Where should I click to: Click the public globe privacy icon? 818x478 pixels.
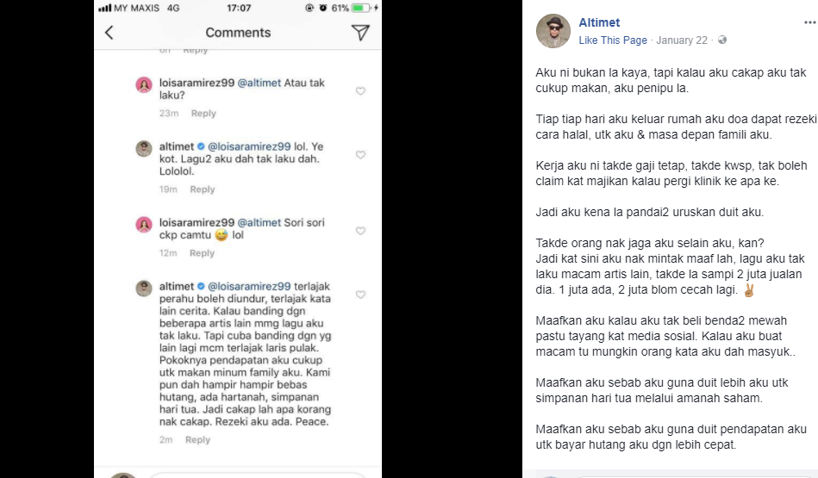(722, 40)
